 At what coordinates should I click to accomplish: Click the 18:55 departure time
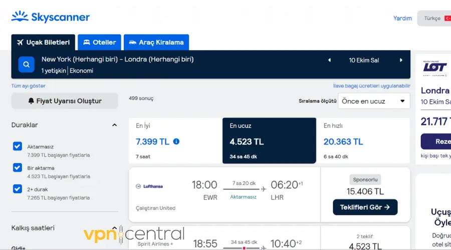205,243
